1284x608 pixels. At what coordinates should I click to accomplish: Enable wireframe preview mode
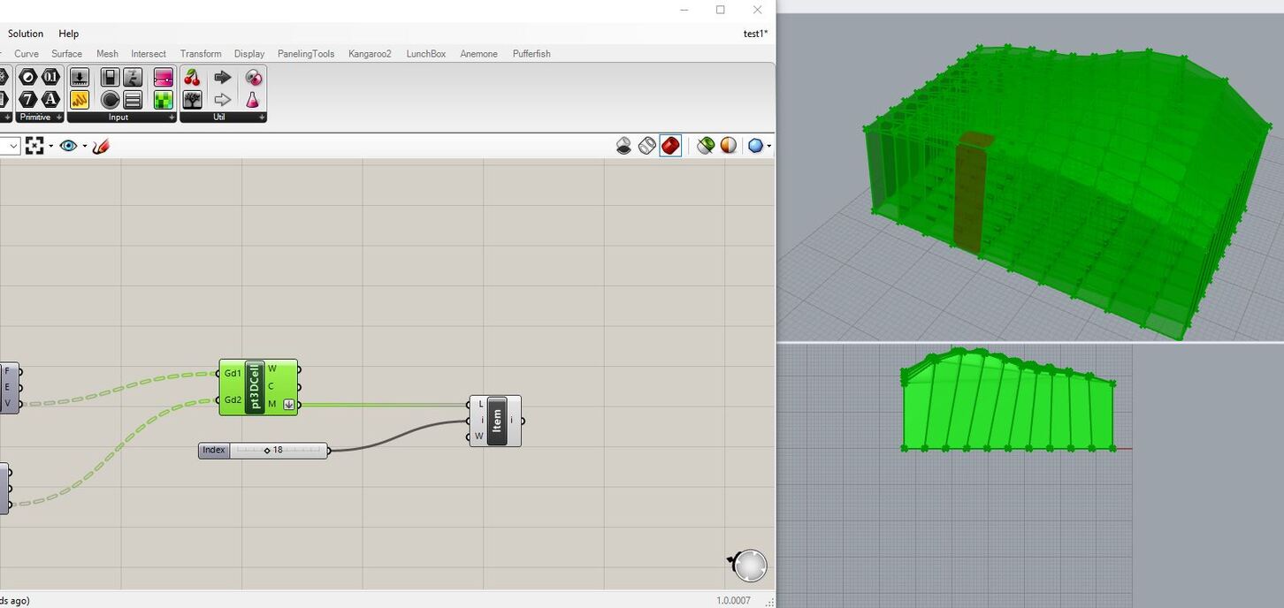(x=646, y=145)
